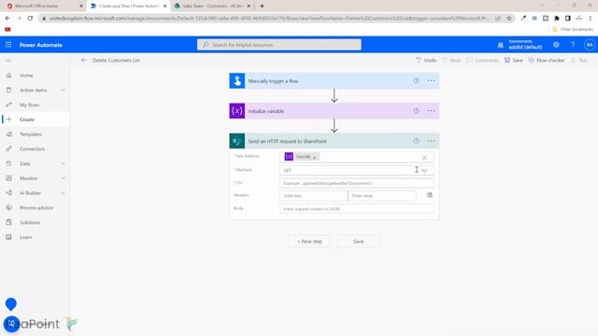Open more options for Initialize variable
The image size is (598, 336).
[x=431, y=111]
